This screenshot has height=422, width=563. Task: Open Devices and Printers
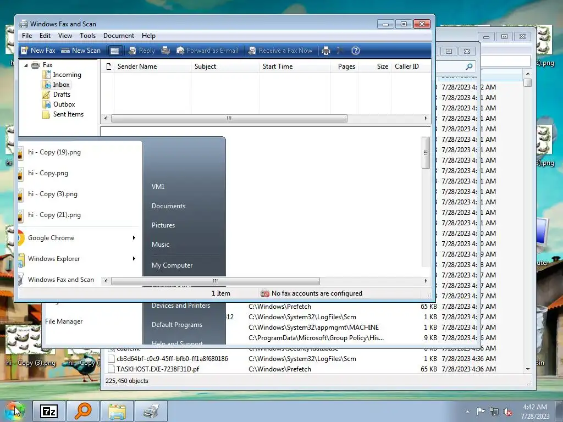[180, 306]
